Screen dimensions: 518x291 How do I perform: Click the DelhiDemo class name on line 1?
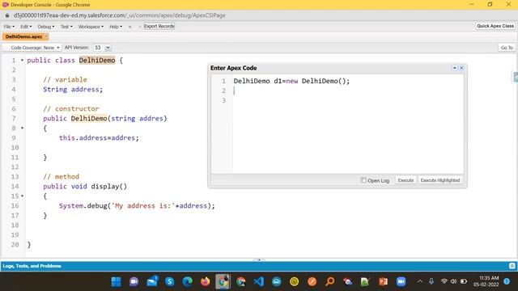(x=97, y=60)
